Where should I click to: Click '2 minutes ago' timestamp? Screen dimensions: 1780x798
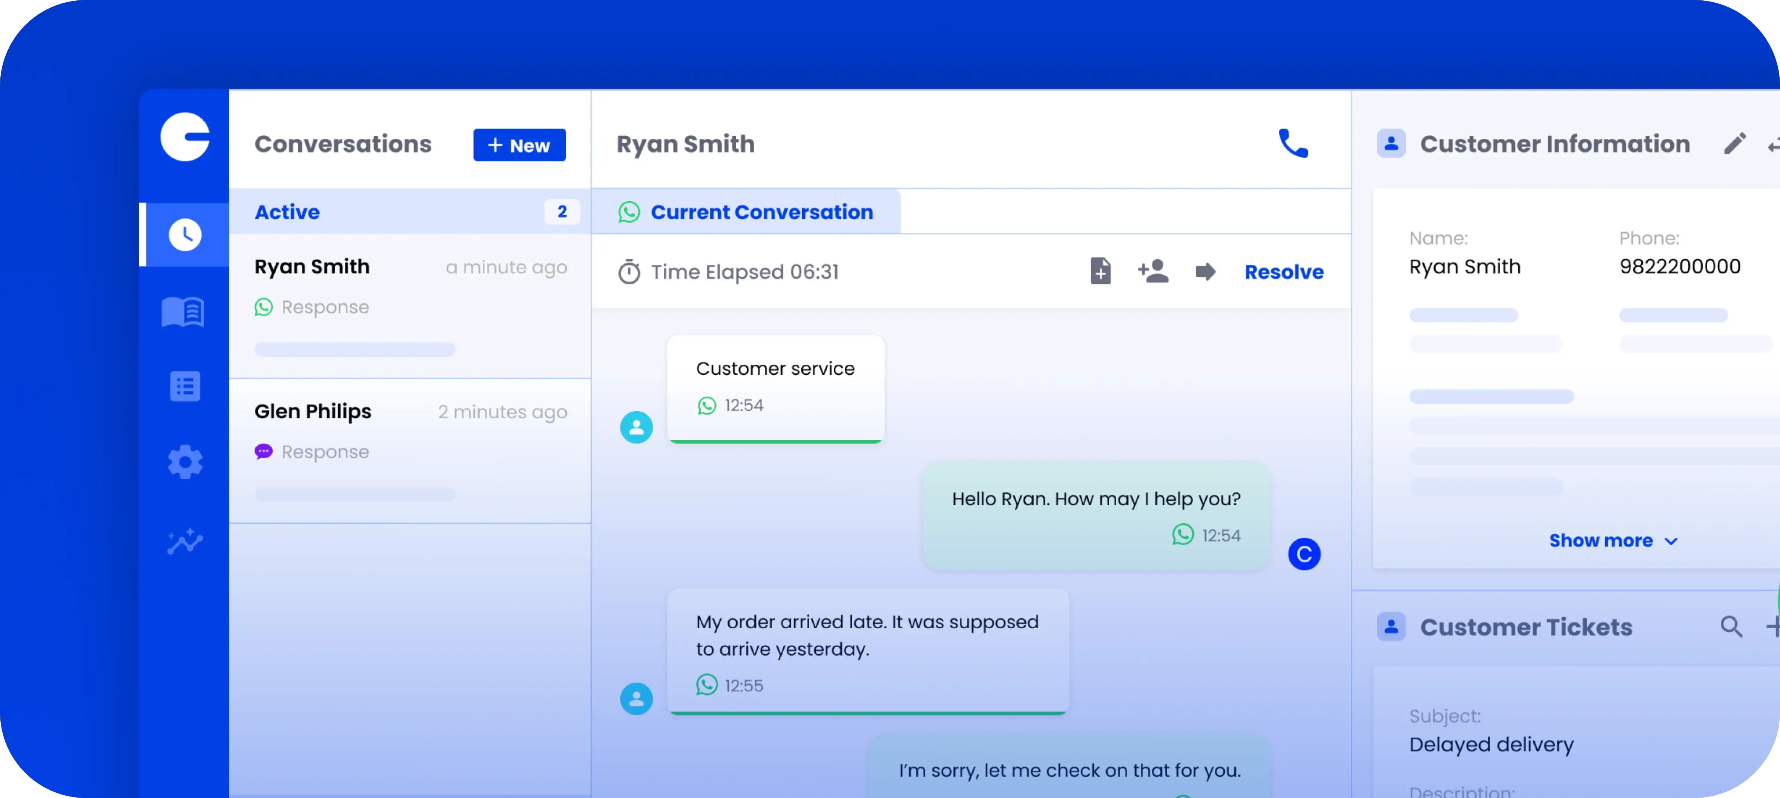point(502,413)
